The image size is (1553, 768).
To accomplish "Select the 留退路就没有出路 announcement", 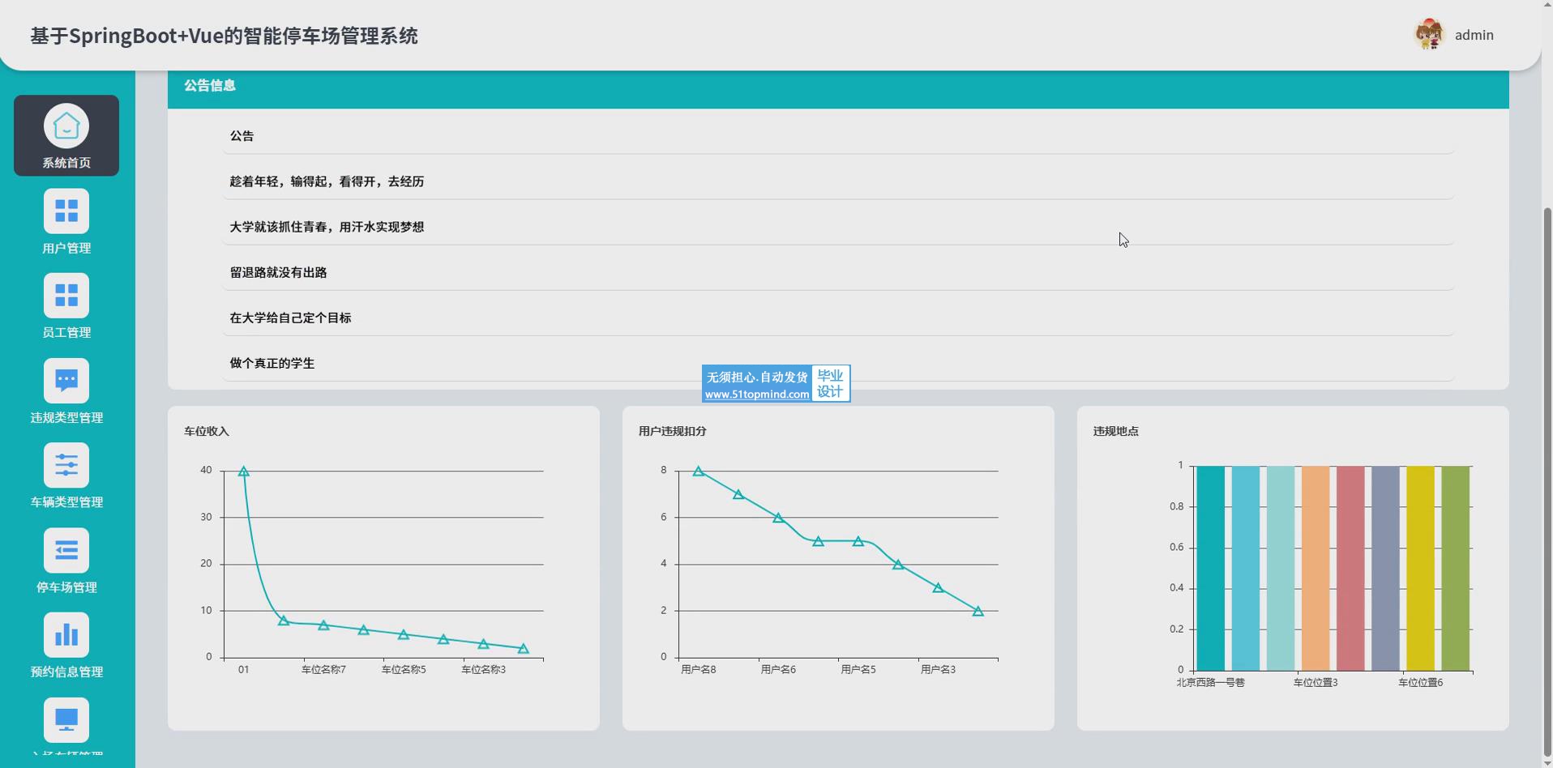I will click(x=278, y=272).
